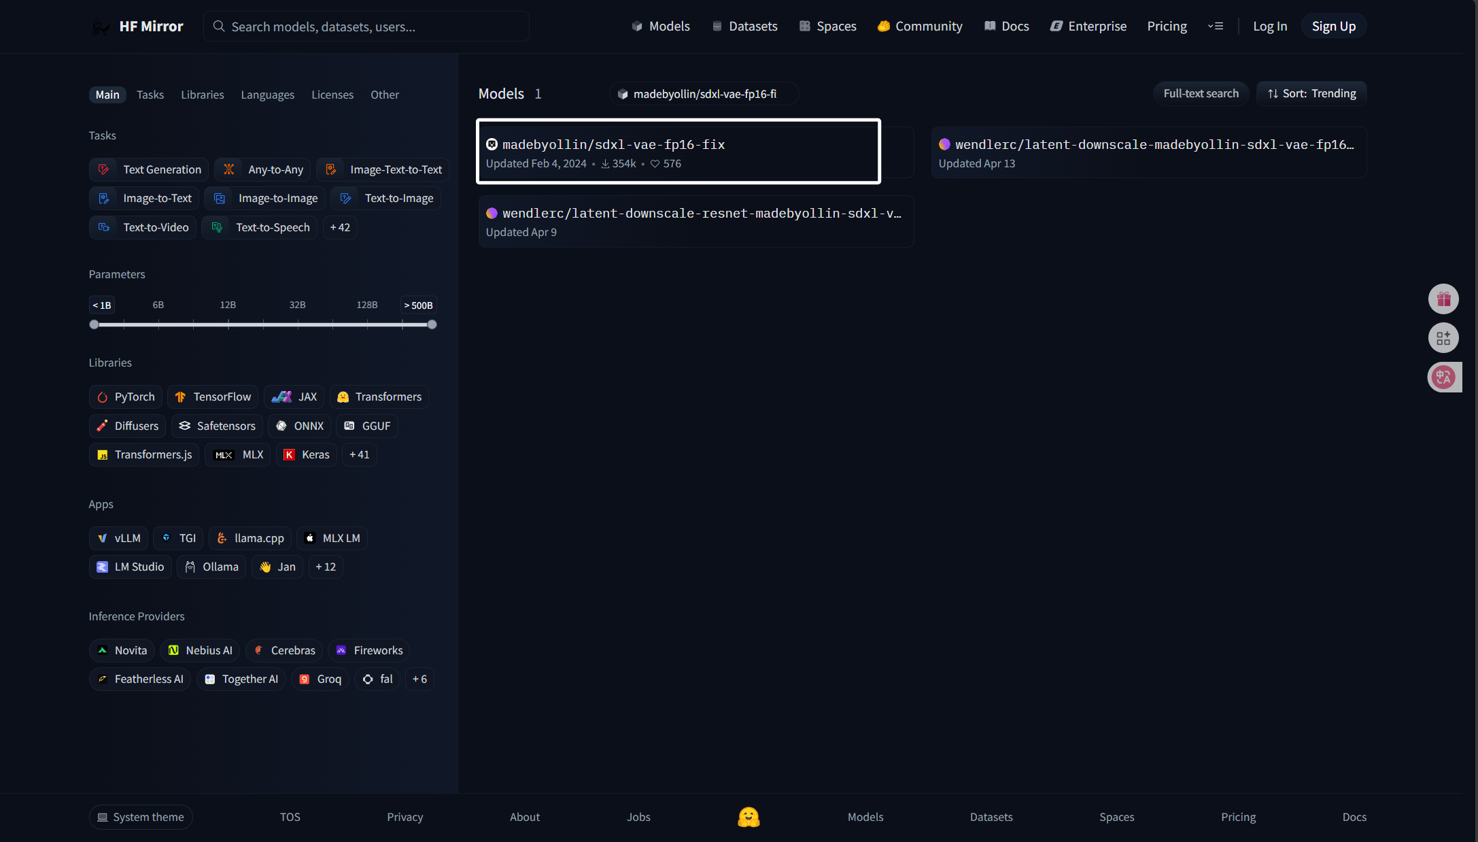Click the parameters slider right handle
Screen dimensions: 1478x842
coord(432,324)
